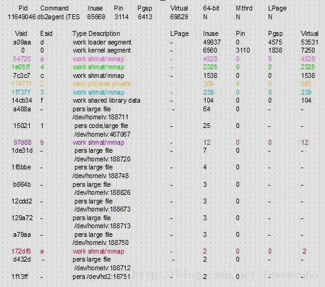This screenshot has width=325, height=287.
Task: Select Vsid a488a
Action: coord(22,109)
